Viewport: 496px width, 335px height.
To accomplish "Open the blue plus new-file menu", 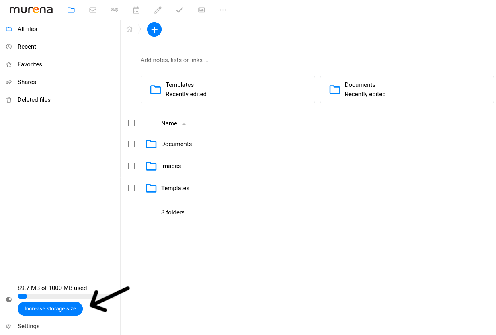I will pyautogui.click(x=154, y=29).
